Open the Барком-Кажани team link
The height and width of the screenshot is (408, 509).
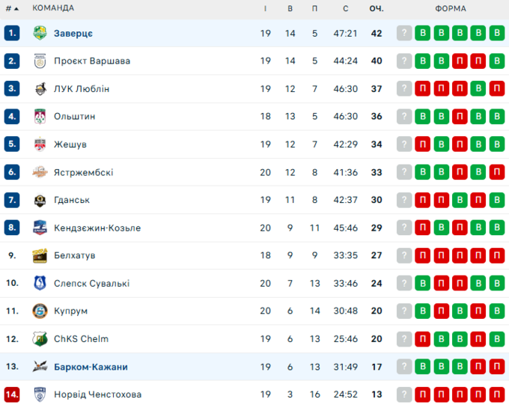(x=91, y=367)
